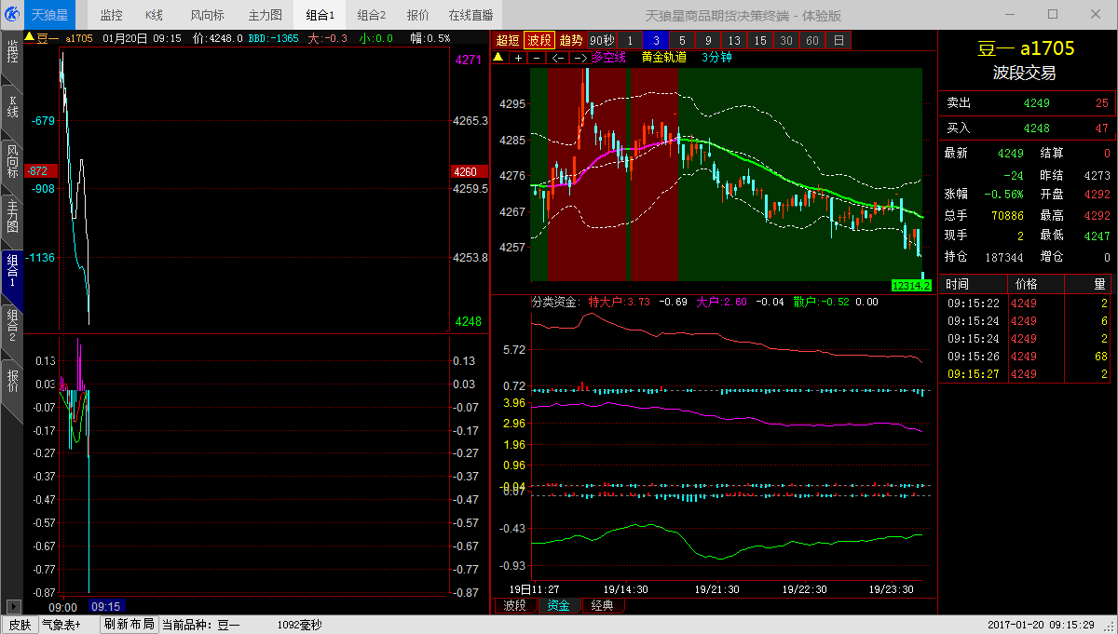
Task: Click the yellow triangle above the candlestick chart
Action: [x=498, y=57]
